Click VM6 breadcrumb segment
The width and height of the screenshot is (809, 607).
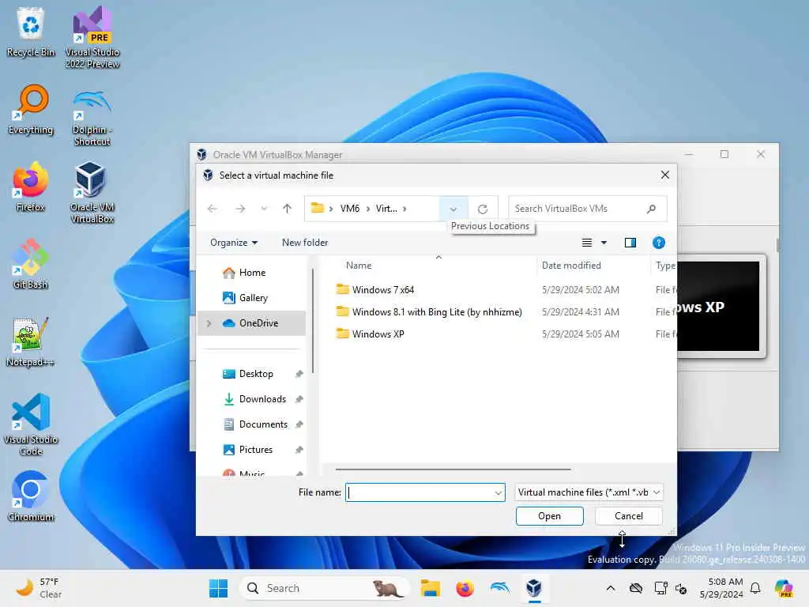coord(350,209)
